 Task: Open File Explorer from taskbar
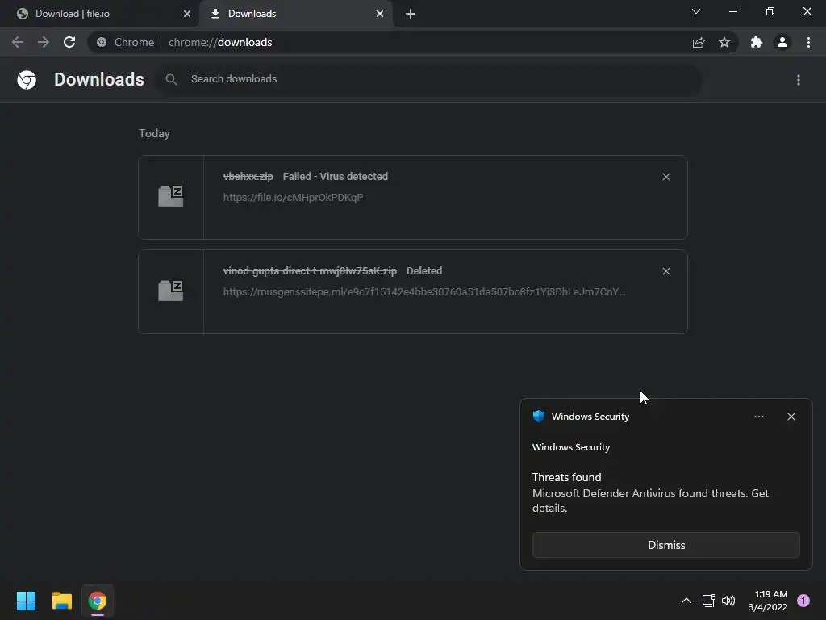(x=61, y=601)
